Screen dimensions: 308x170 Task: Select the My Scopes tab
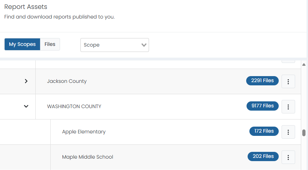coord(22,44)
